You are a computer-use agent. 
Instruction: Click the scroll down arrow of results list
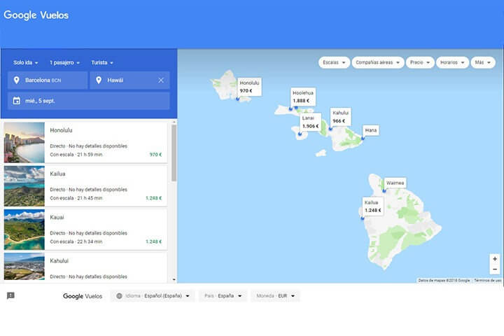click(174, 280)
